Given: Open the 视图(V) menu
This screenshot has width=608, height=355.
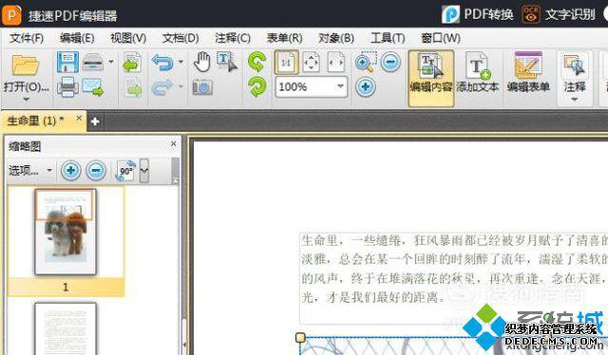Looking at the screenshot, I should 128,38.
